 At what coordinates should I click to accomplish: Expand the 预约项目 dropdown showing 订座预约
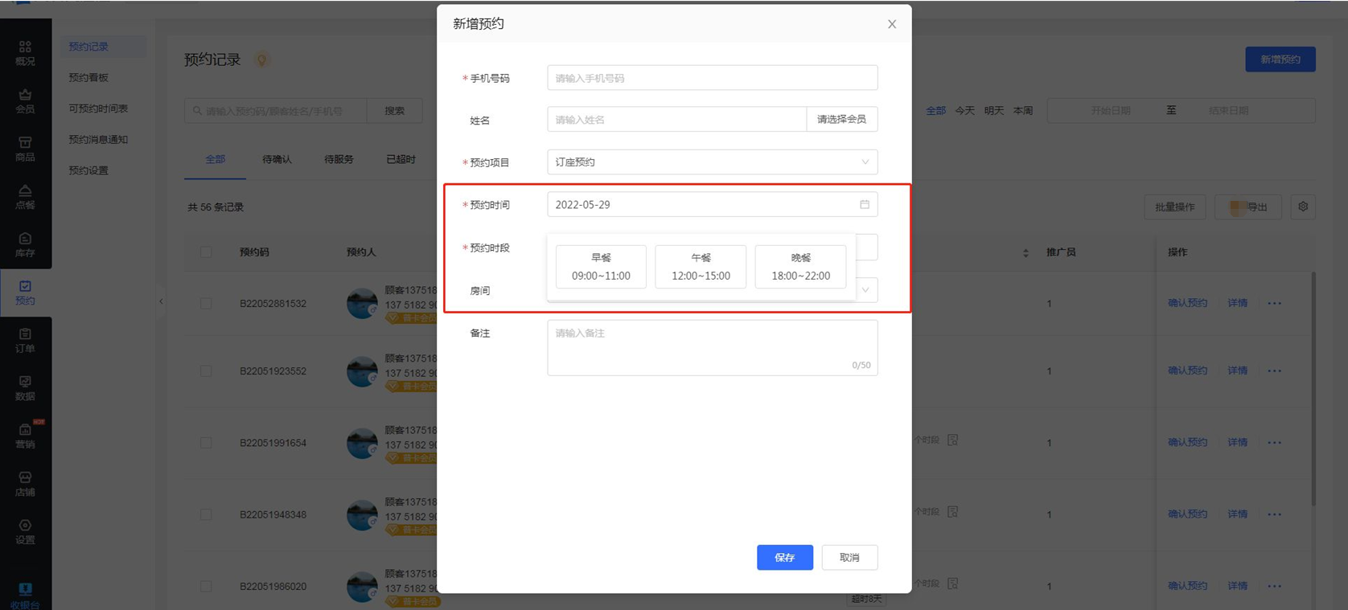click(x=712, y=162)
